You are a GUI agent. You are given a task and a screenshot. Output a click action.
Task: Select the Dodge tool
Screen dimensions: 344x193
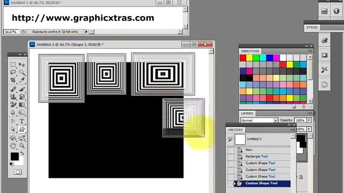pos(21,112)
